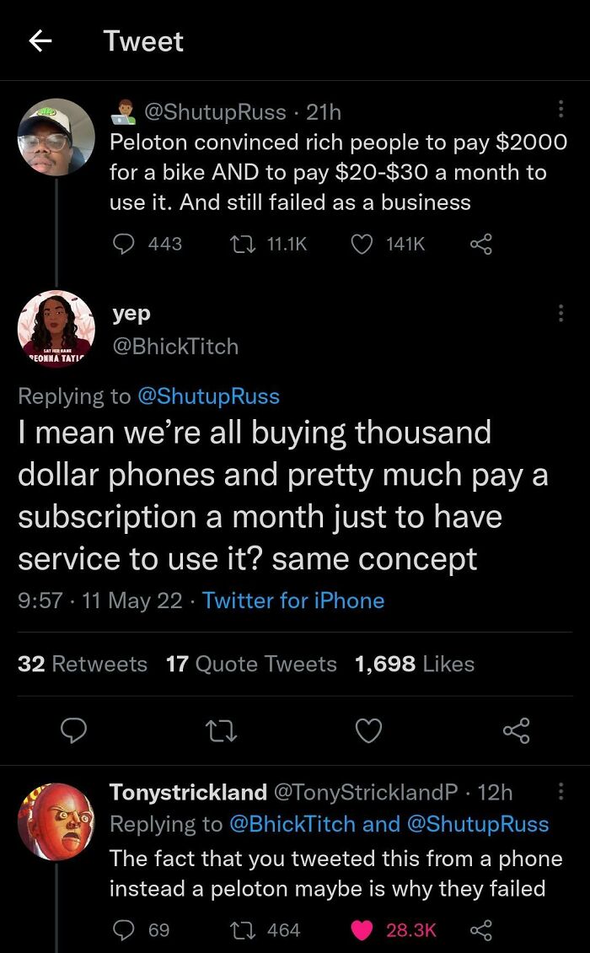Like BhickTitch's main tweet

tap(367, 730)
